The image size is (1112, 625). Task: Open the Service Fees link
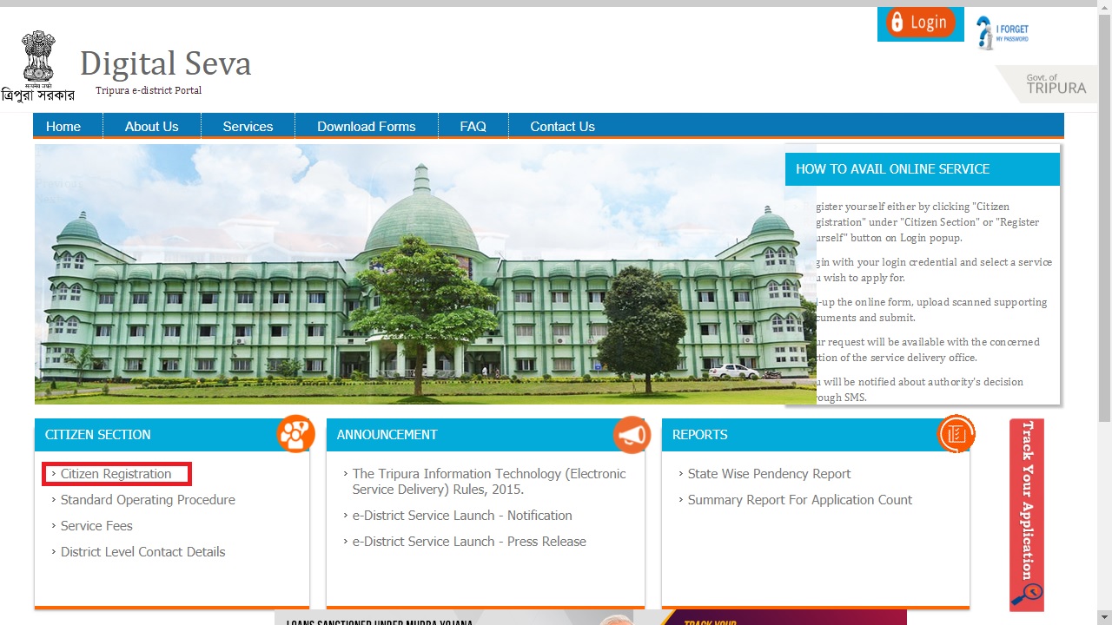pyautogui.click(x=96, y=526)
